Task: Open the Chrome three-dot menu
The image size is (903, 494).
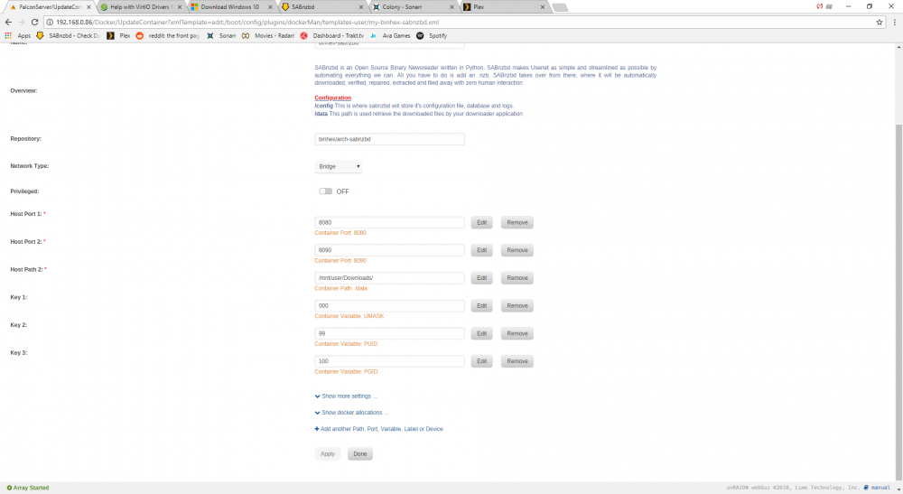Action: tap(894, 22)
